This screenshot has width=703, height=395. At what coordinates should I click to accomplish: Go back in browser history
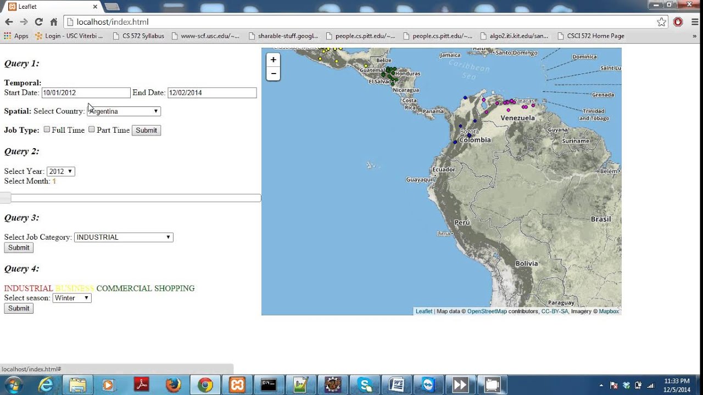pyautogui.click(x=9, y=22)
